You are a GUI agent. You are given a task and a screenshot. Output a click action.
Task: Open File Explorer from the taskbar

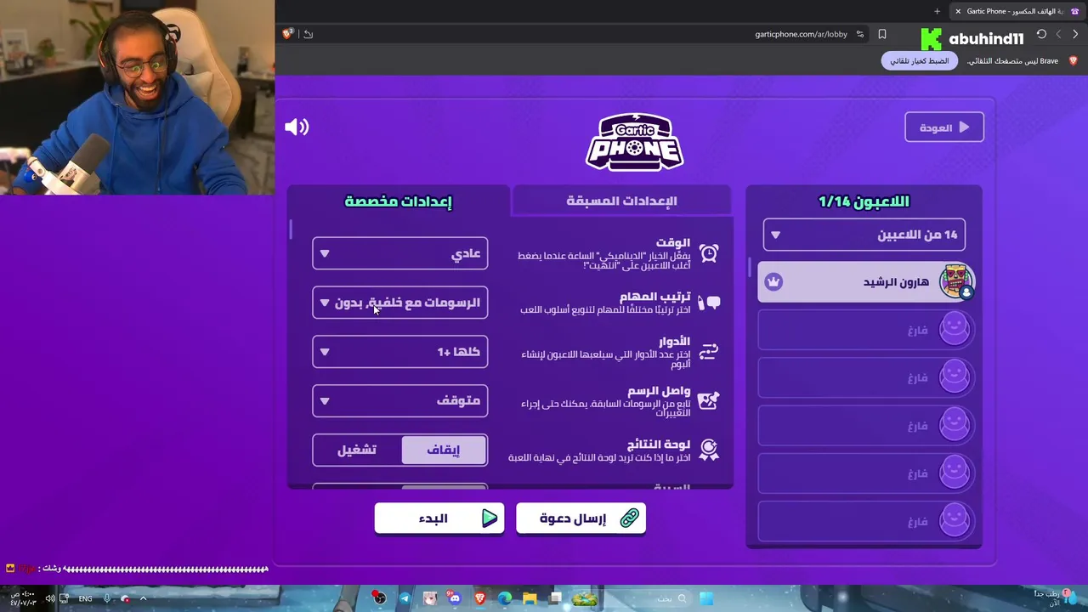click(530, 598)
